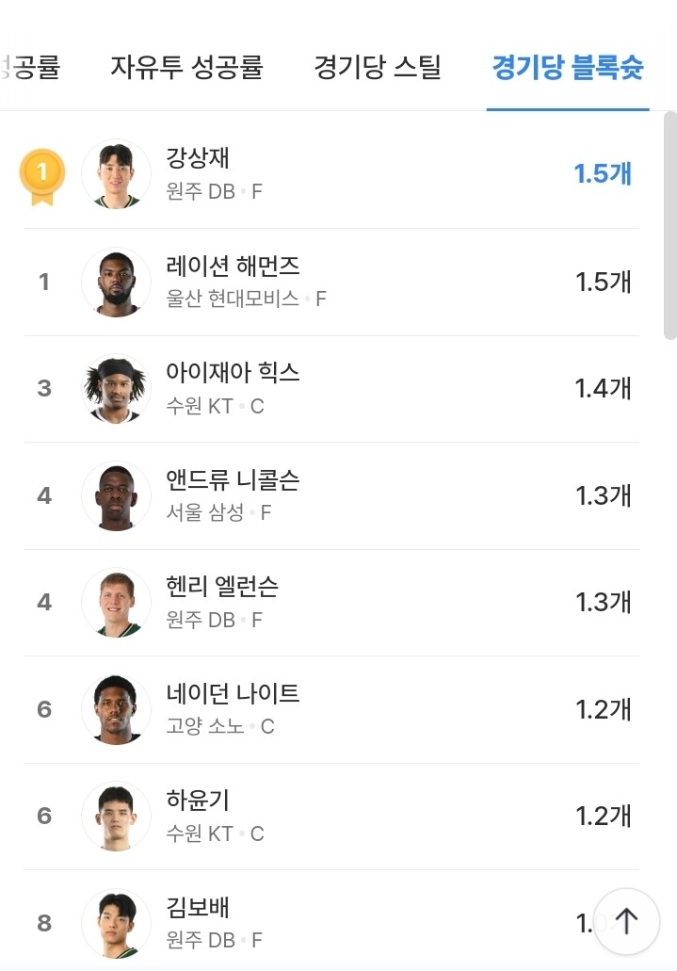Open 강상재 player name link

click(198, 157)
